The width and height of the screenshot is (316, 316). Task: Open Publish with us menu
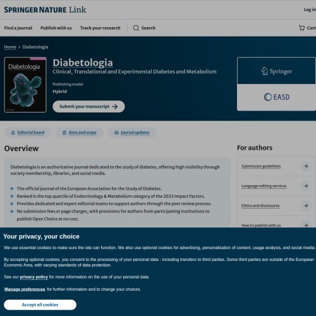tap(56, 28)
